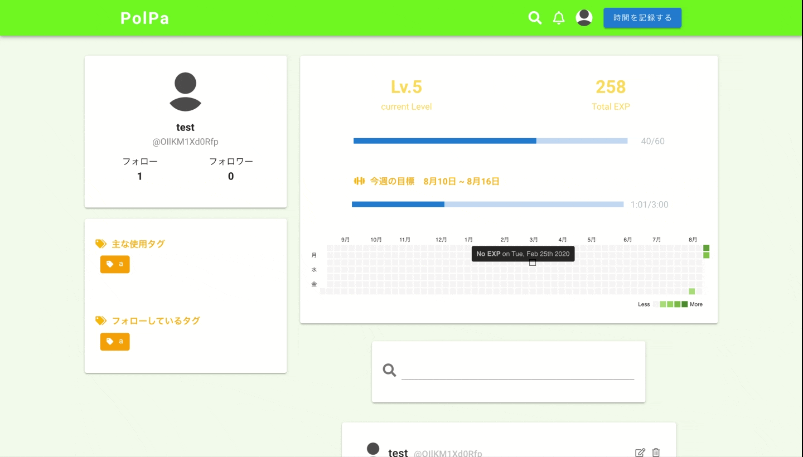Select tag 'a' under 主な使用タグ

115,264
